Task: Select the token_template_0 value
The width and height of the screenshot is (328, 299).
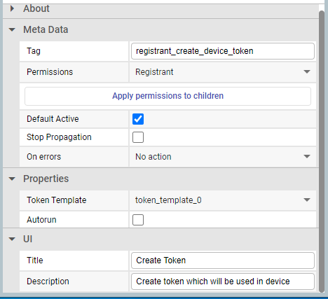Action: (168, 200)
